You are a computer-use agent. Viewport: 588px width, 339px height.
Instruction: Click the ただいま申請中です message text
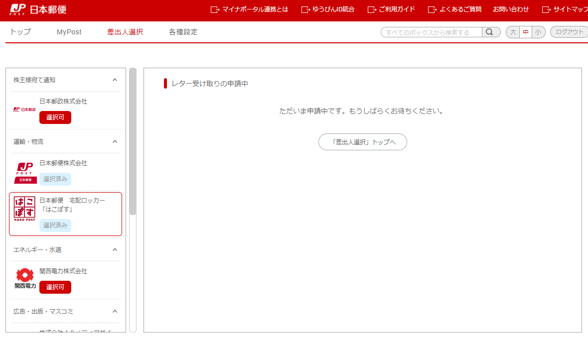coord(362,111)
